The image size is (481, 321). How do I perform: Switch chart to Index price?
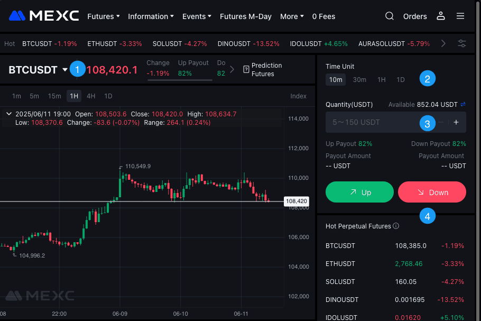pos(298,96)
